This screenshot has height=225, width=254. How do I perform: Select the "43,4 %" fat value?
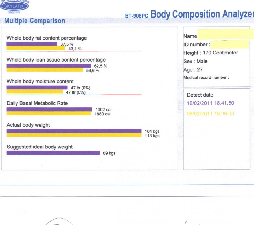[75, 49]
